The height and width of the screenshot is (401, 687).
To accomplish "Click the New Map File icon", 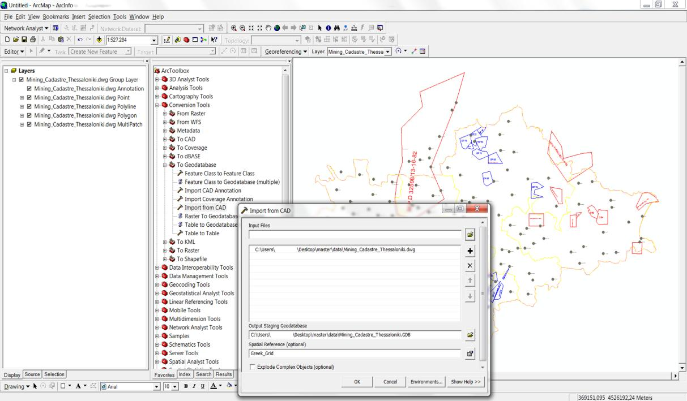I will [7, 40].
